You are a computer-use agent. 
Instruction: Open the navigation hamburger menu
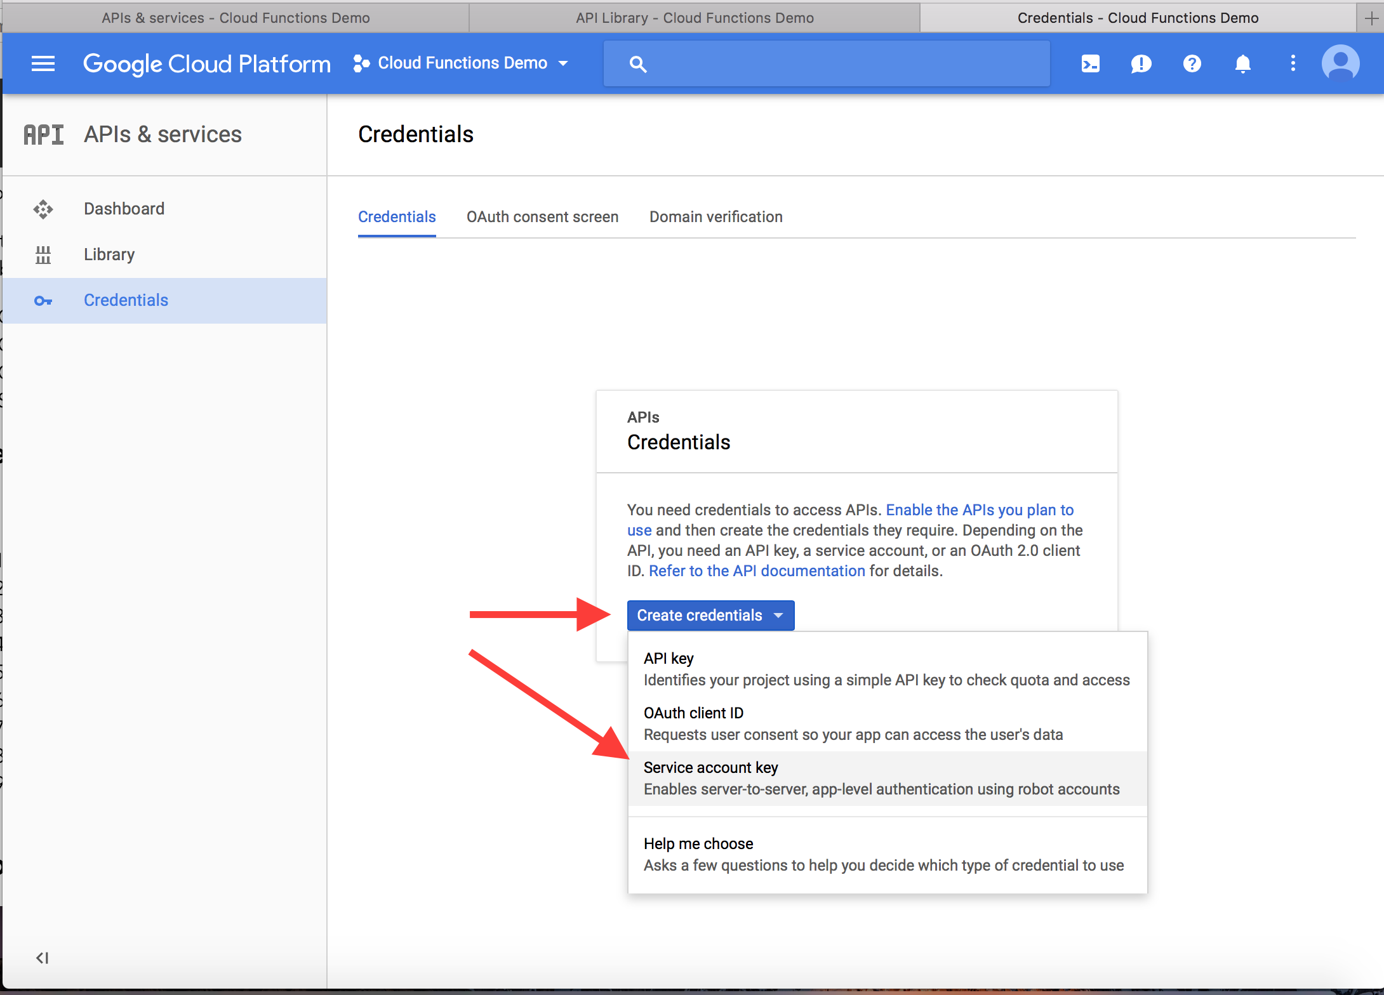43,63
